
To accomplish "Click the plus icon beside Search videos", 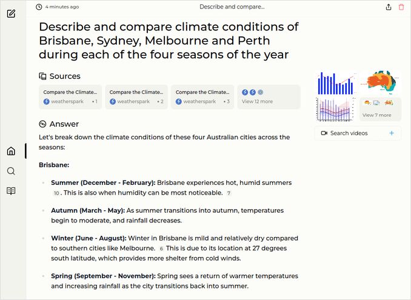I will click(392, 133).
